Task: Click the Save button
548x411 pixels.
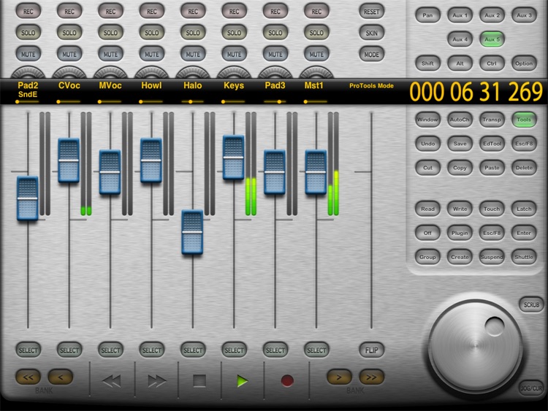Action: click(460, 144)
